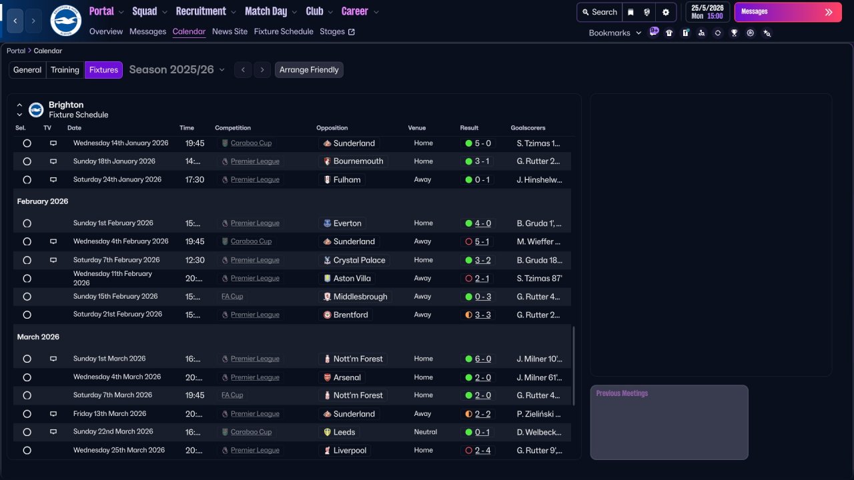Click the Date column header
The height and width of the screenshot is (480, 854).
point(74,128)
